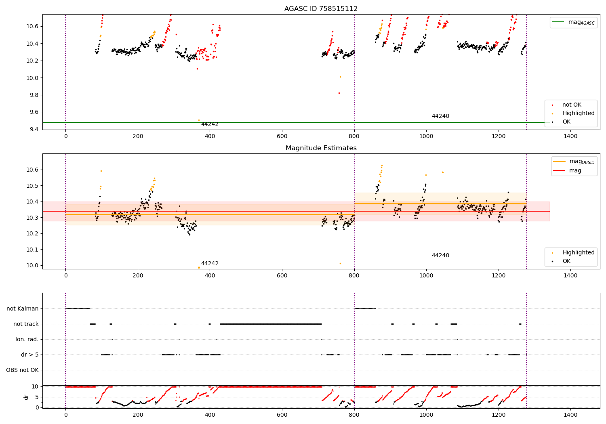Select the 'OBS not OK' axis label
This screenshot has height=424, width=606.
click(22, 370)
